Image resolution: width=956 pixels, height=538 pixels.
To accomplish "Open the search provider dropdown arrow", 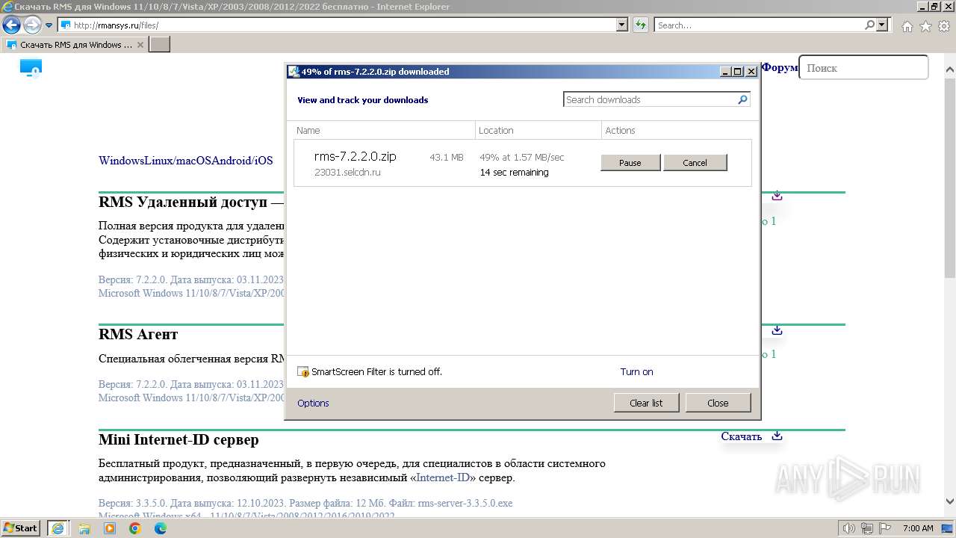I will [883, 25].
